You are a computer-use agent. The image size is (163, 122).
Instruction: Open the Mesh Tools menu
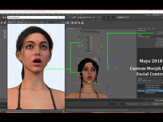tap(35, 15)
